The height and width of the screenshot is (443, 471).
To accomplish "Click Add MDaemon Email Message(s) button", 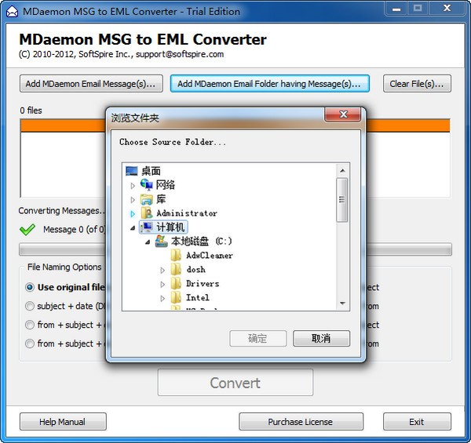I will coord(91,84).
